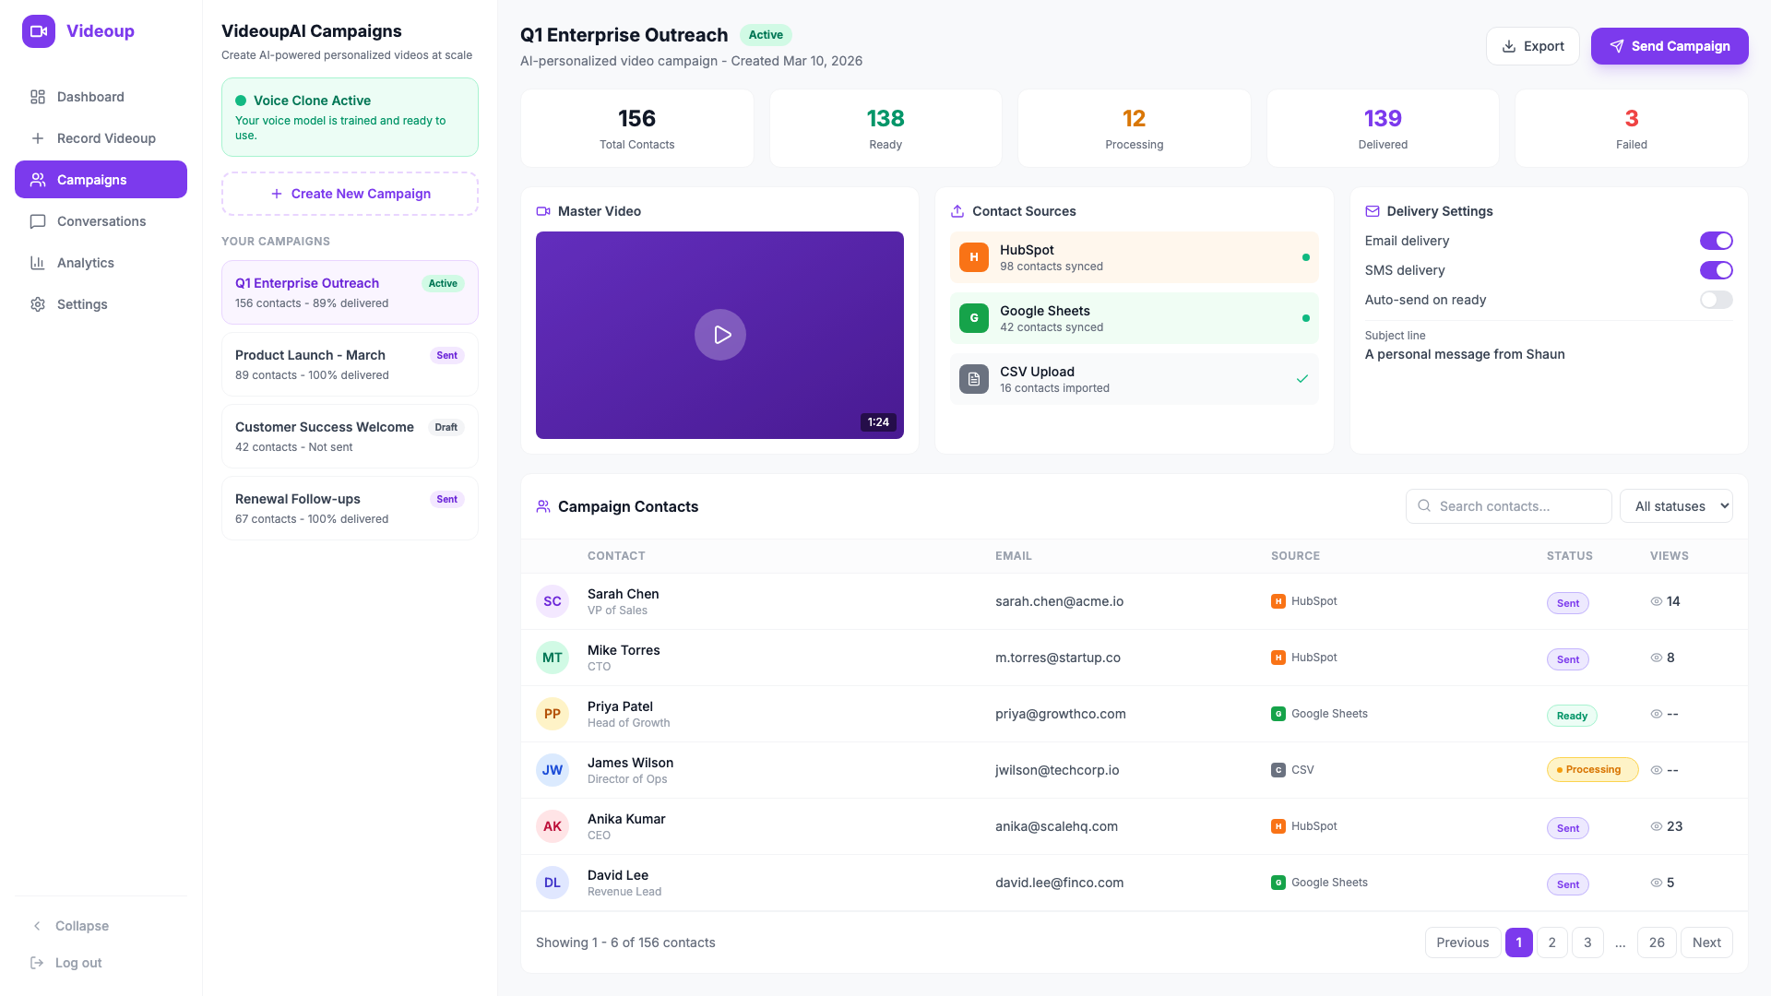Click the HubSpot source icon in Contact Sources

point(974,257)
